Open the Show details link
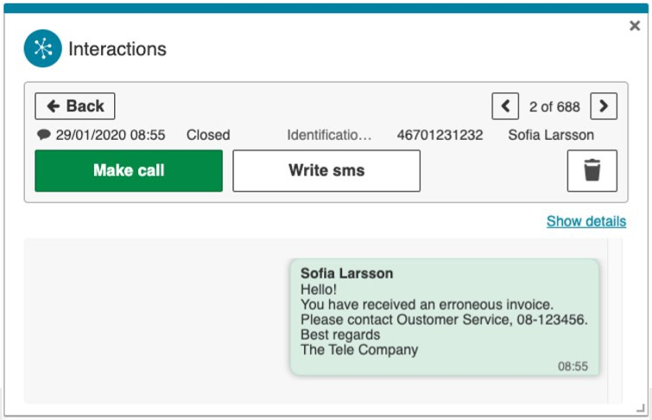The width and height of the screenshot is (652, 420). [x=586, y=221]
